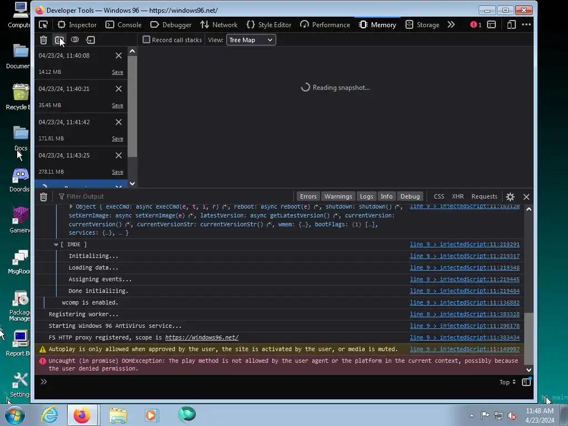Screen dimensions: 568x426
Task: Delete snapshot from 11:40:21
Action: pos(119,89)
